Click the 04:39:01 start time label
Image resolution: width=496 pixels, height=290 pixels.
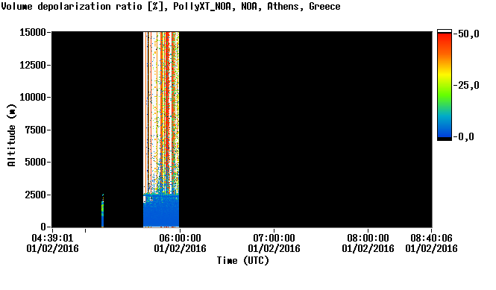tap(52, 238)
